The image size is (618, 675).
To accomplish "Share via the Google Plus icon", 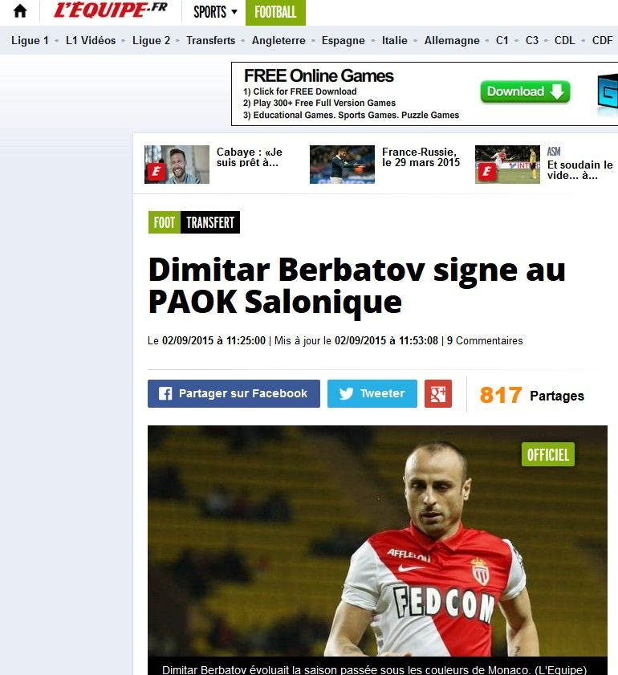I will pyautogui.click(x=437, y=393).
